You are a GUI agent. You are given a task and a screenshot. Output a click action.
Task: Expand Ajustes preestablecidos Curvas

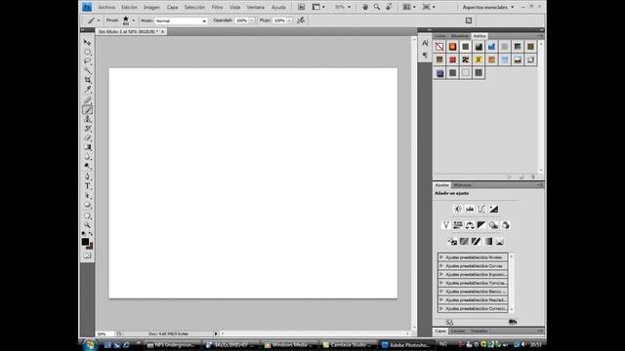441,265
